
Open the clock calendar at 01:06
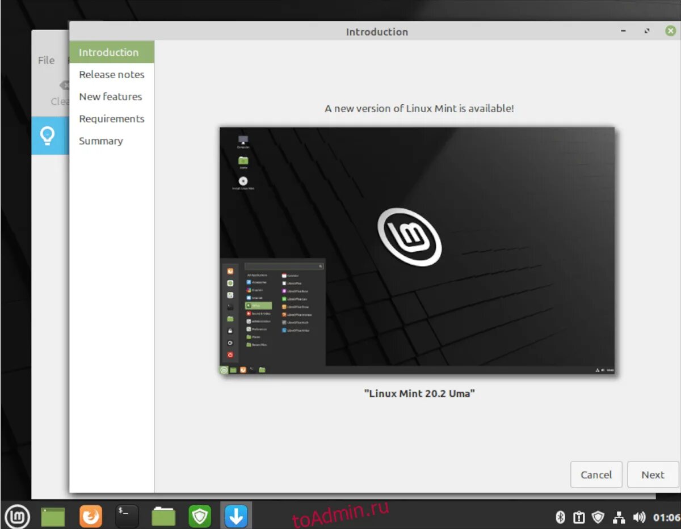[x=666, y=517]
